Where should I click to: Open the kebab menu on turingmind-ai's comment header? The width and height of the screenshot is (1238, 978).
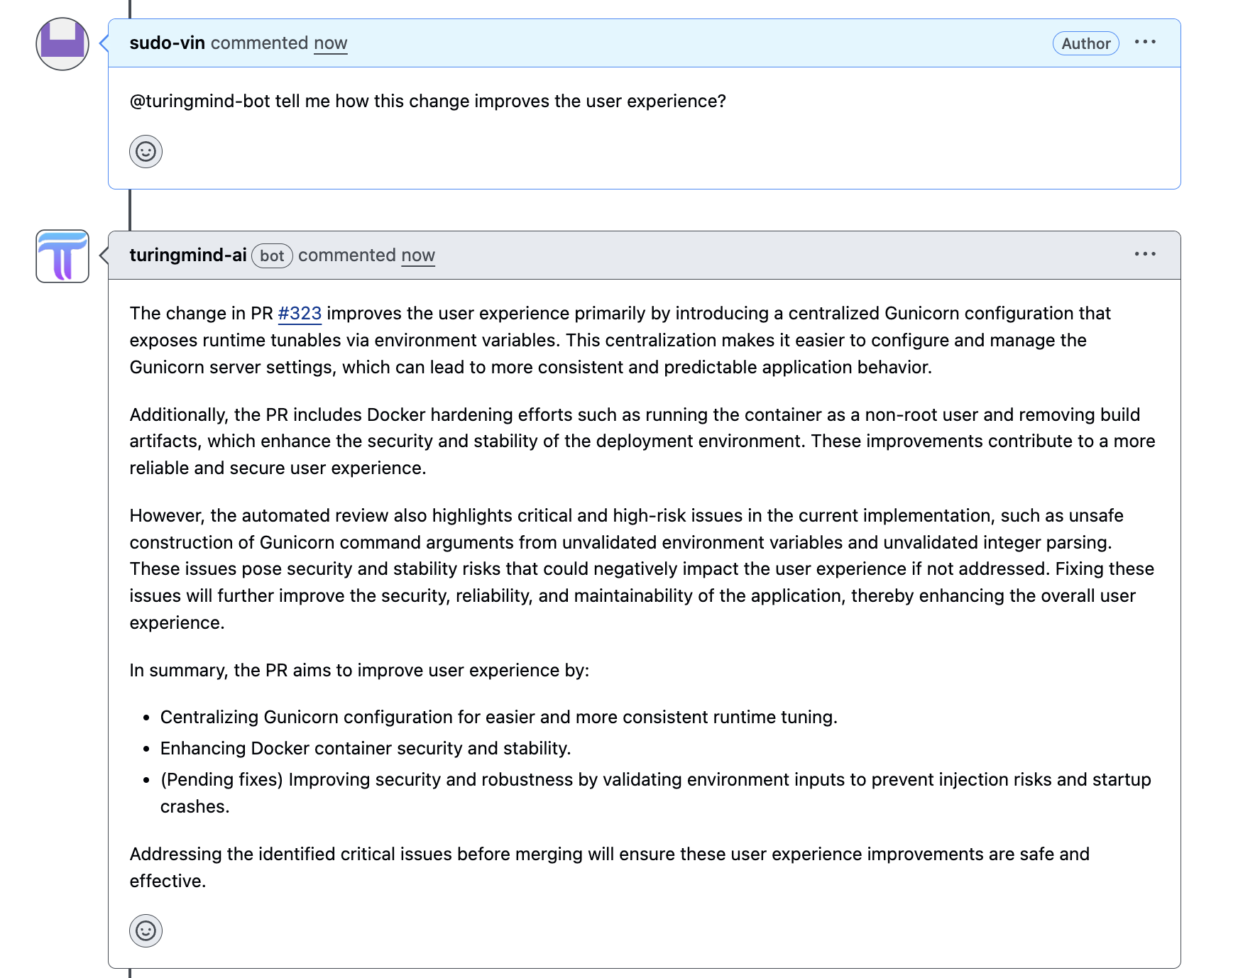click(1146, 255)
